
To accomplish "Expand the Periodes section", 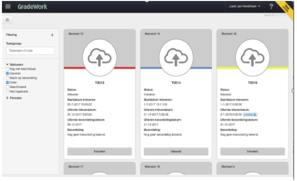I will (x=14, y=98).
